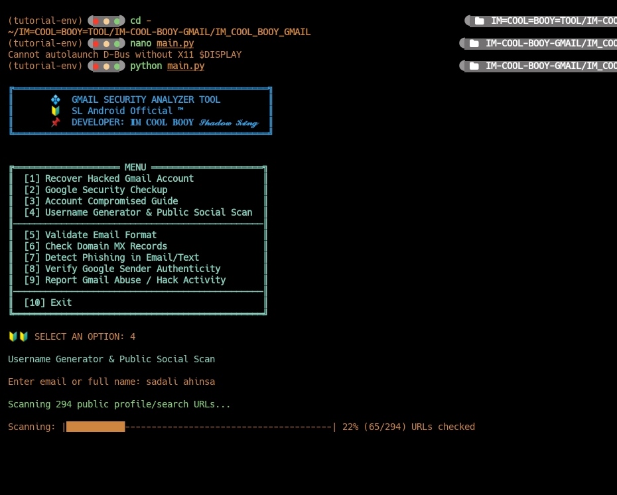Click the red pushpin icon beside DEVELOPER

click(56, 122)
